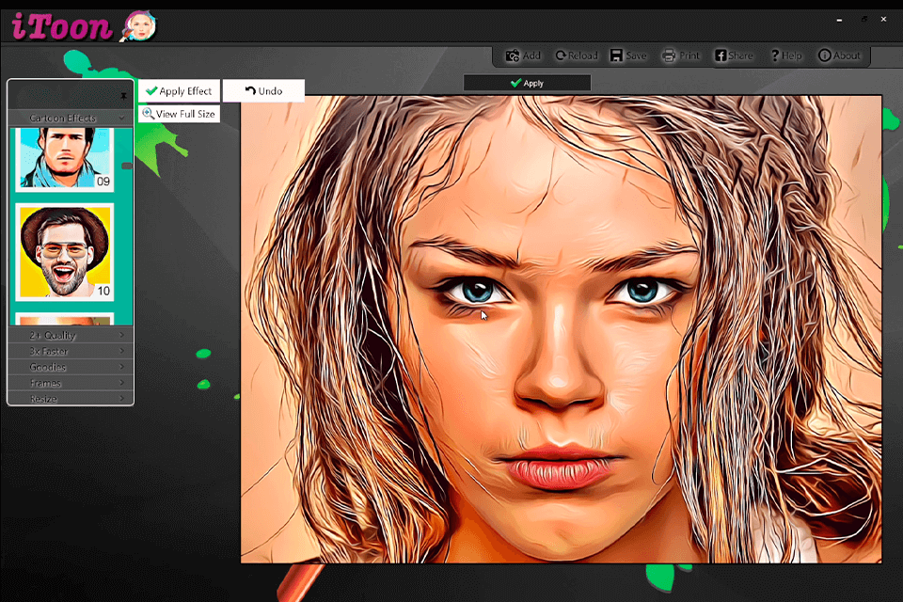Click the Add photo icon
This screenshot has width=903, height=602.
[513, 55]
